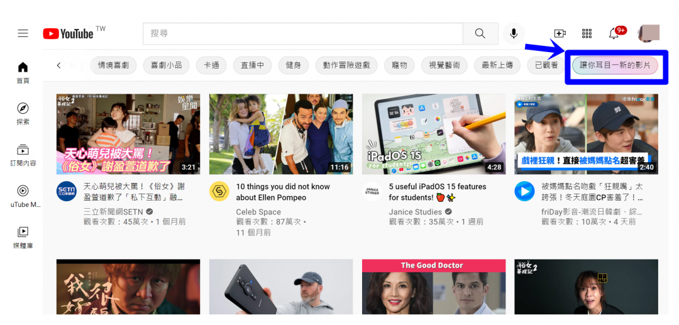Open the Celeb Space channel link
The width and height of the screenshot is (679, 325).
258,212
